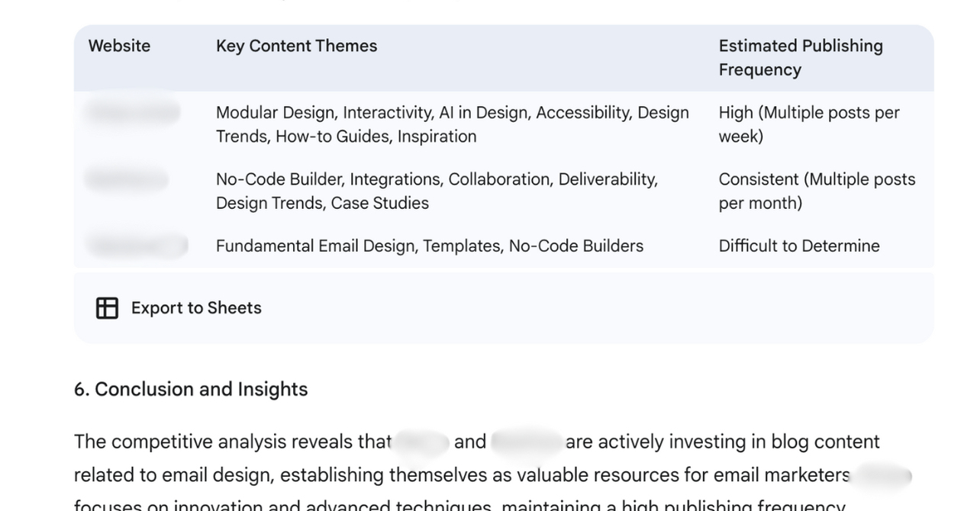
Task: Select the Consistent (Multiple posts per month) cell
Action: coord(817,191)
